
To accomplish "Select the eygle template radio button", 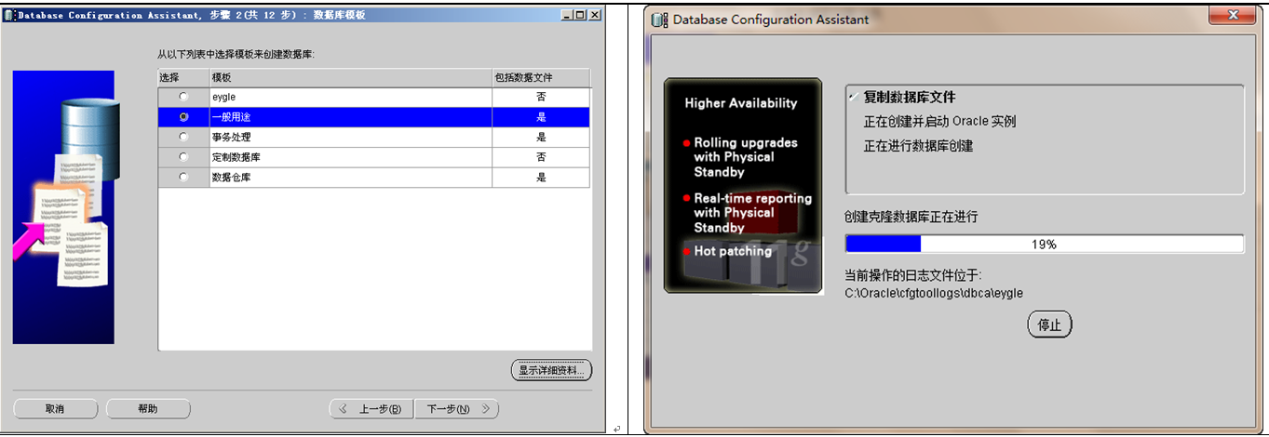I will coord(183,97).
